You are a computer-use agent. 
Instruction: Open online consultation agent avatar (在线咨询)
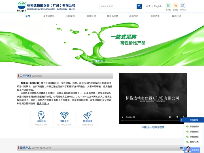click(188, 150)
